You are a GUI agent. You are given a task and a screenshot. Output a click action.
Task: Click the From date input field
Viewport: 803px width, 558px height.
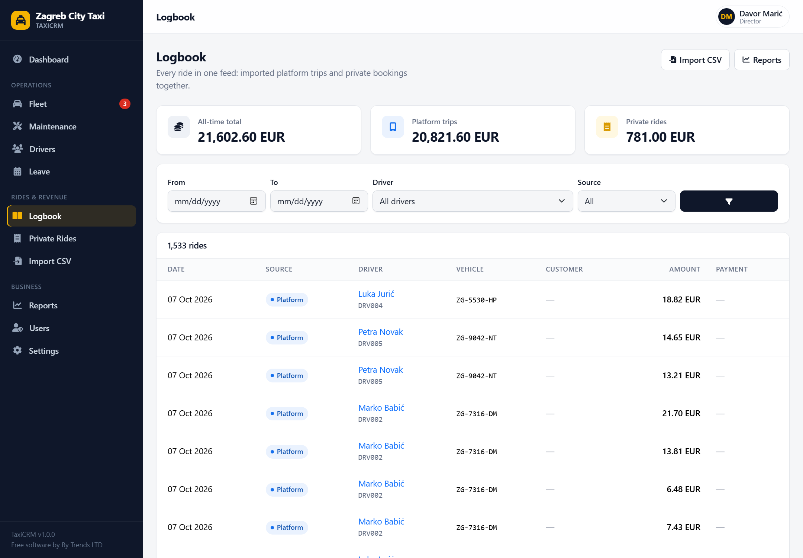point(216,201)
